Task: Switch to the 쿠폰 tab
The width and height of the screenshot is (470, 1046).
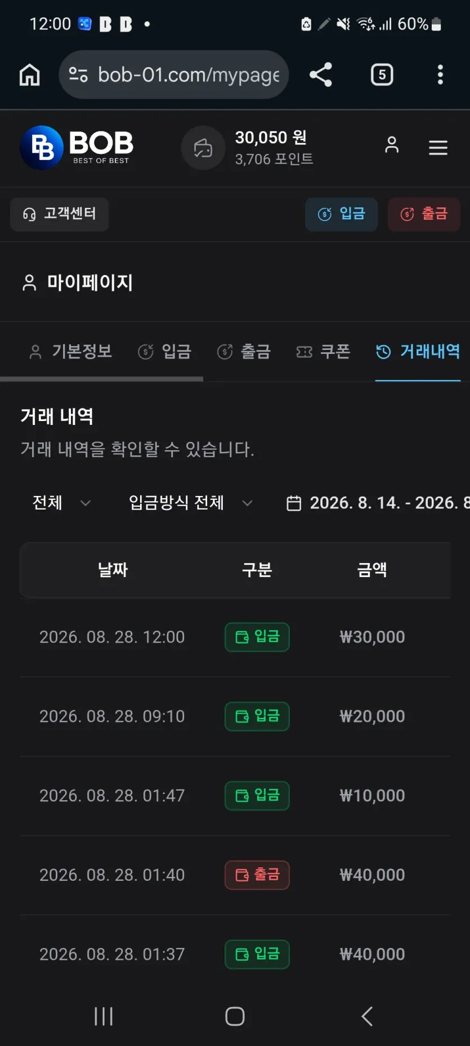Action: 323,352
